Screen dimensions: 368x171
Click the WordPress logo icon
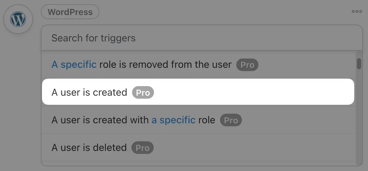(x=18, y=19)
